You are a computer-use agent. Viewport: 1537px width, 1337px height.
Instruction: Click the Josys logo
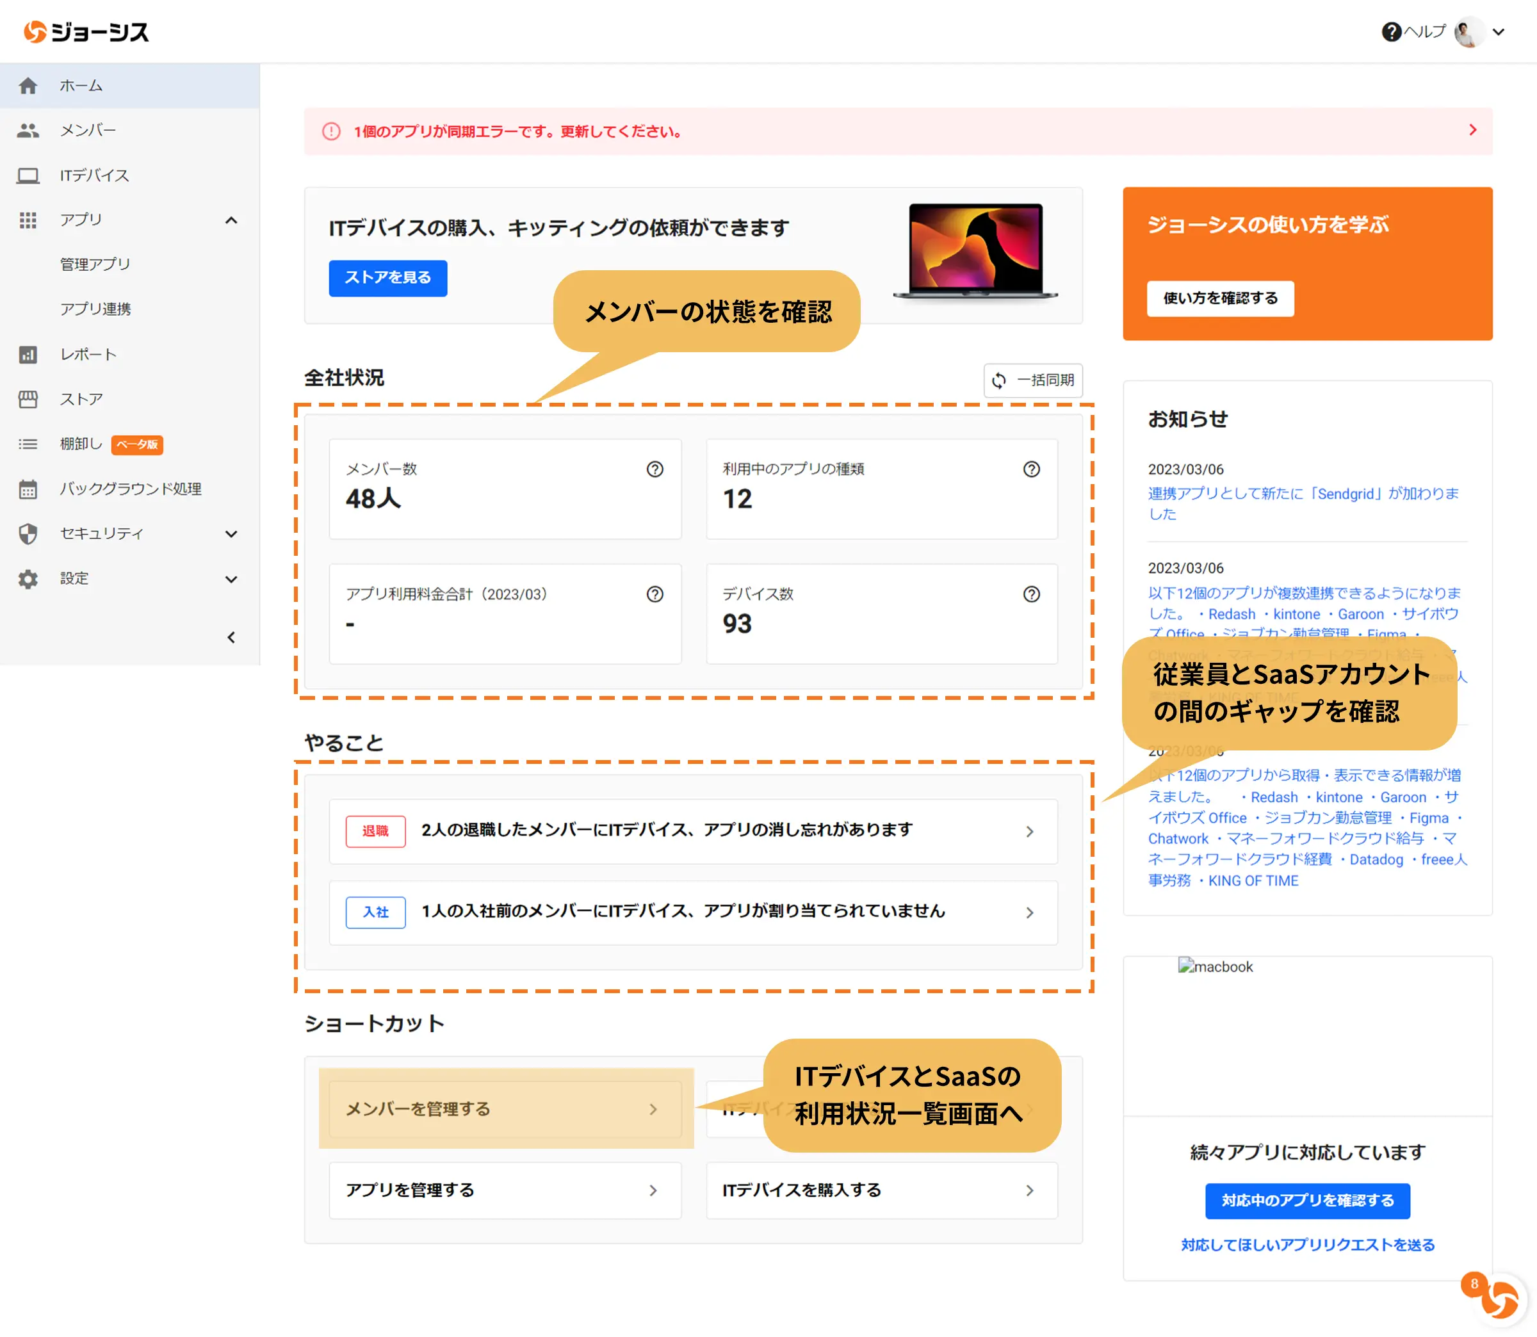coord(86,32)
